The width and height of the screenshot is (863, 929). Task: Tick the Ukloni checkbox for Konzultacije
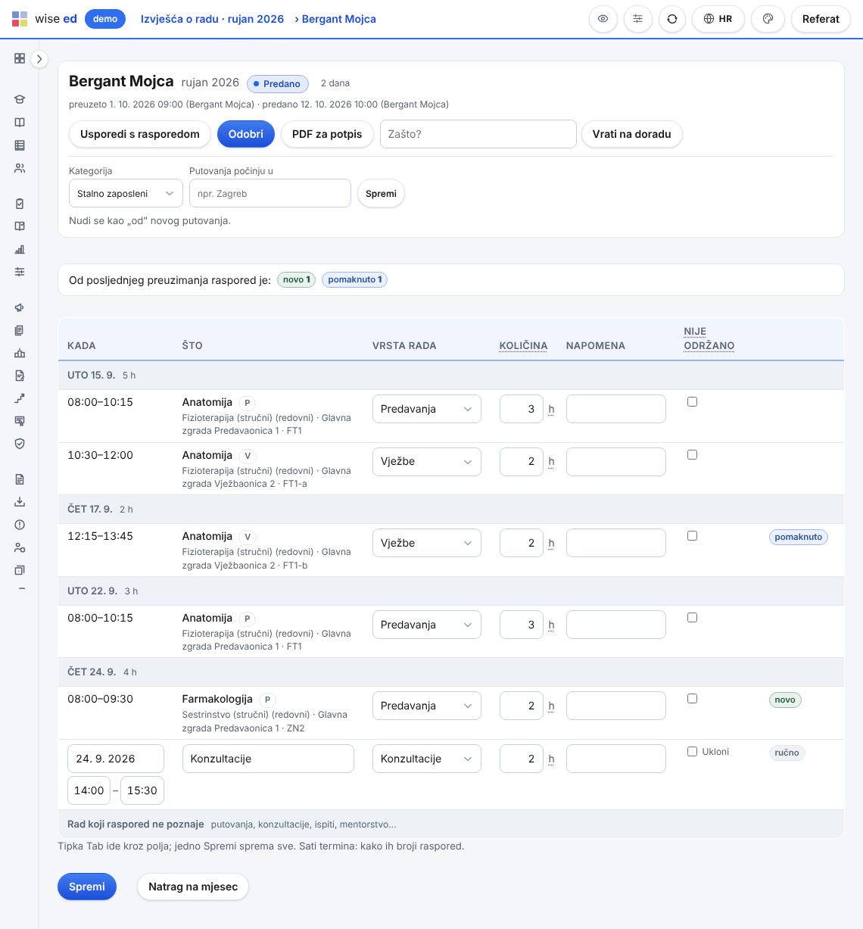(x=692, y=752)
